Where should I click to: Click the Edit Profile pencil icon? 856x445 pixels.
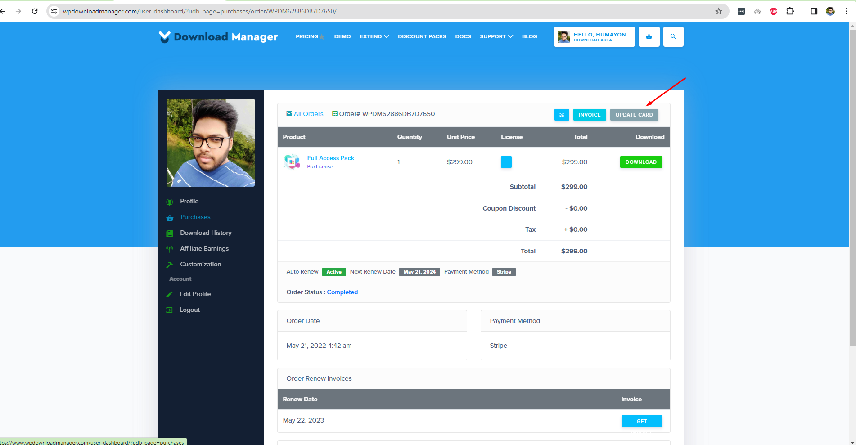click(169, 294)
